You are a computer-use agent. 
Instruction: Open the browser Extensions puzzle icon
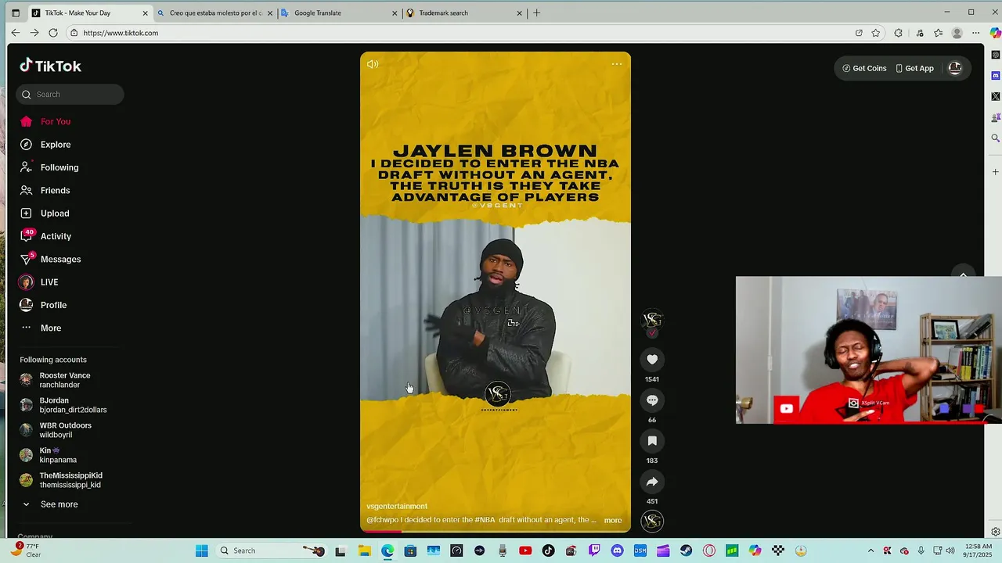(x=899, y=33)
